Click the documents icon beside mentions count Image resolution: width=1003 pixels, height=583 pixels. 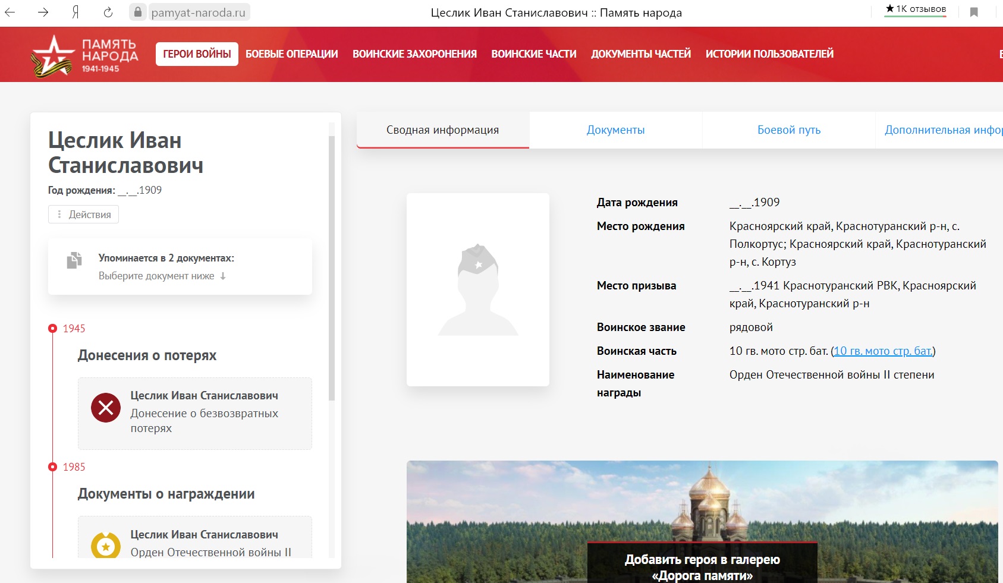point(74,260)
